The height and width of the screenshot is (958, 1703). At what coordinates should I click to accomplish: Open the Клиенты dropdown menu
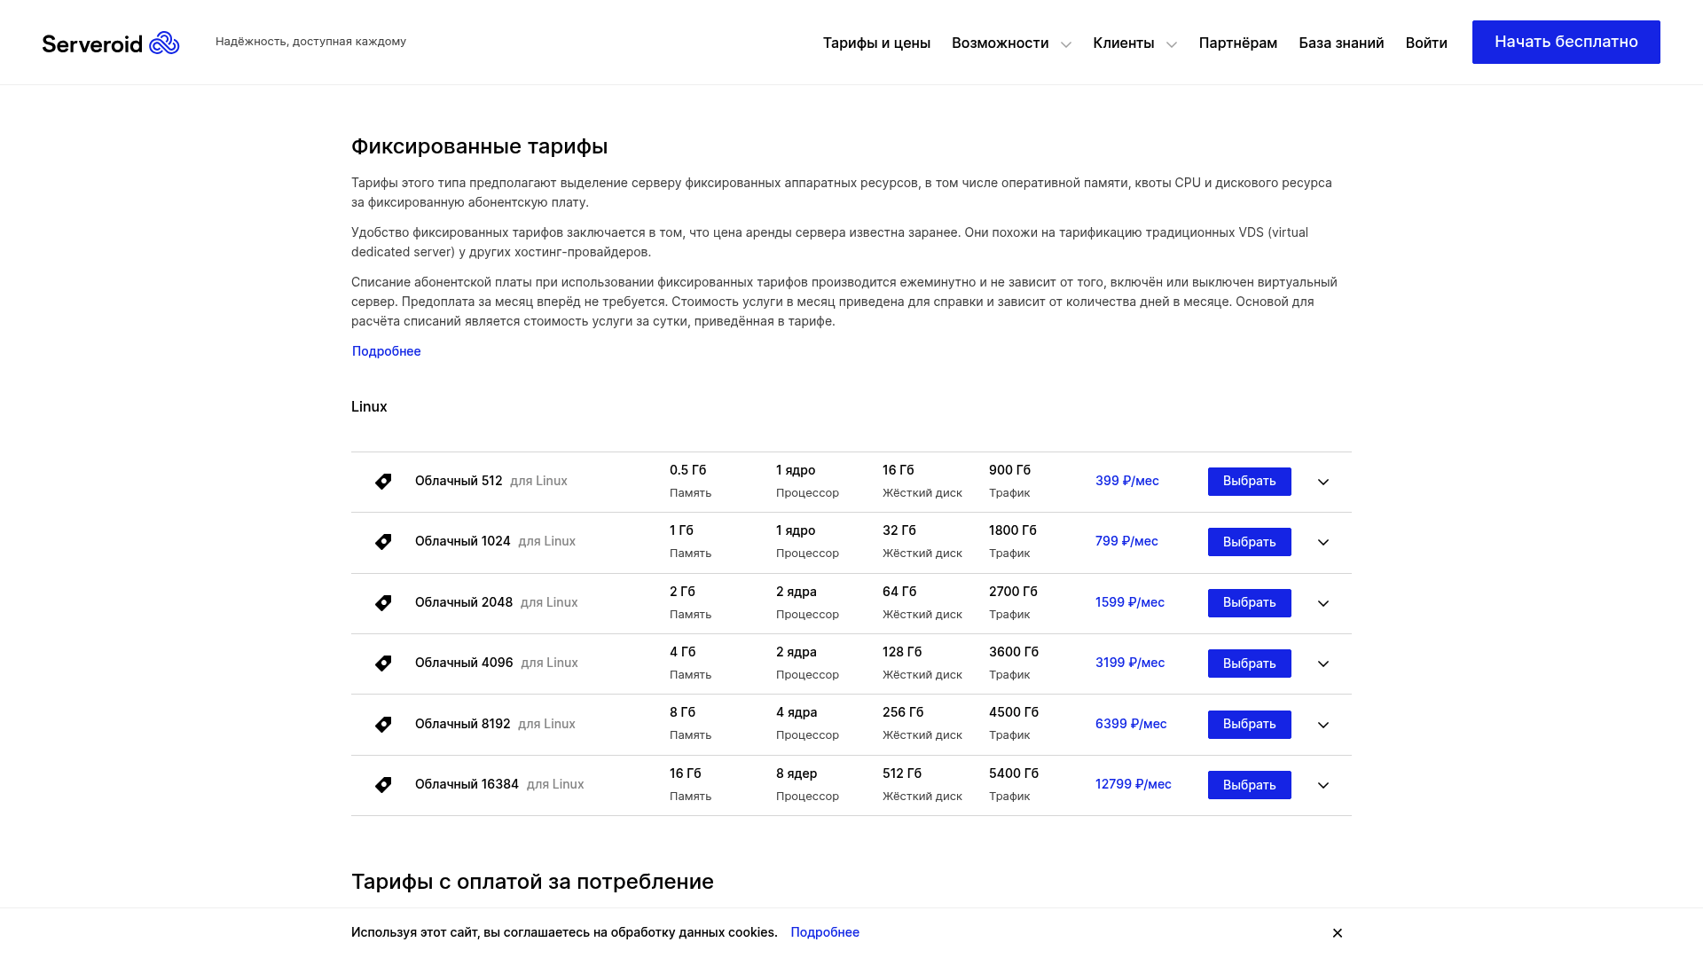[1134, 43]
